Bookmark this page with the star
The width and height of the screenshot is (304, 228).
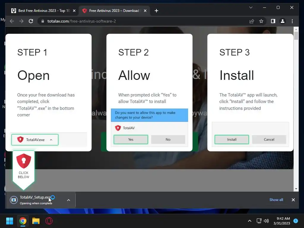coord(261,21)
